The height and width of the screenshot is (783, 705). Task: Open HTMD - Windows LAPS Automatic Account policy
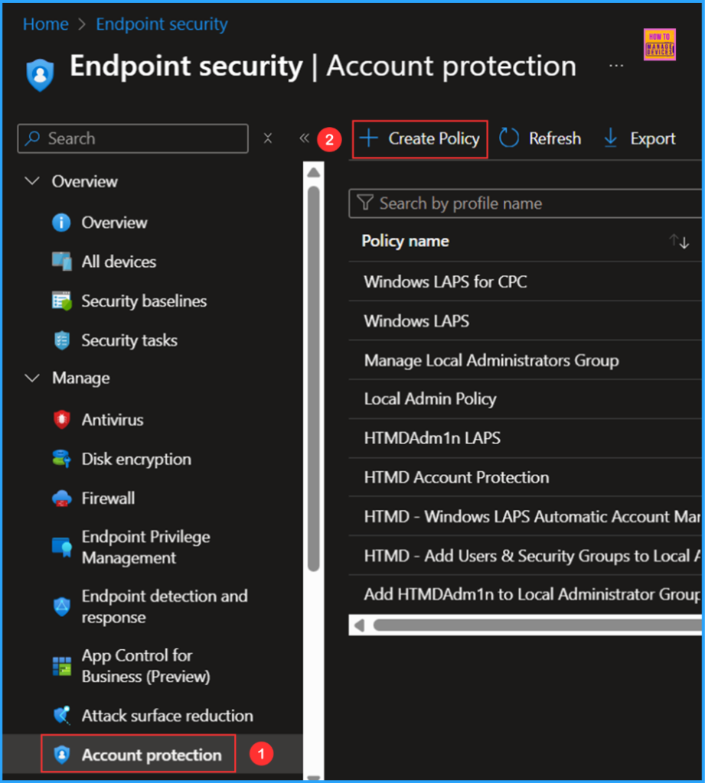(x=533, y=516)
